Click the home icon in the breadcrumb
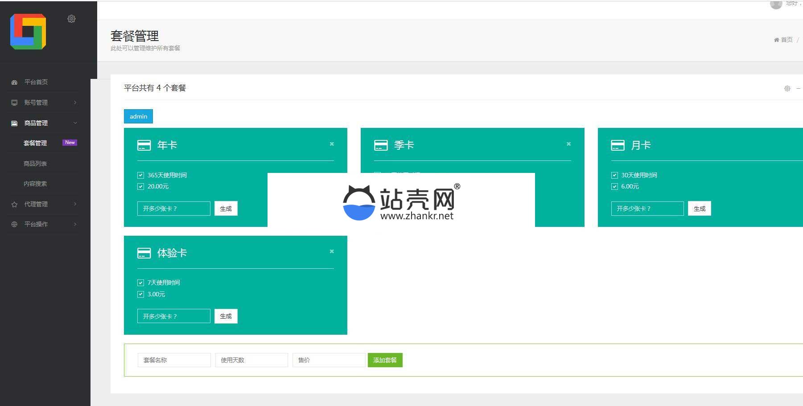Screen dimensions: 803x406 [776, 40]
